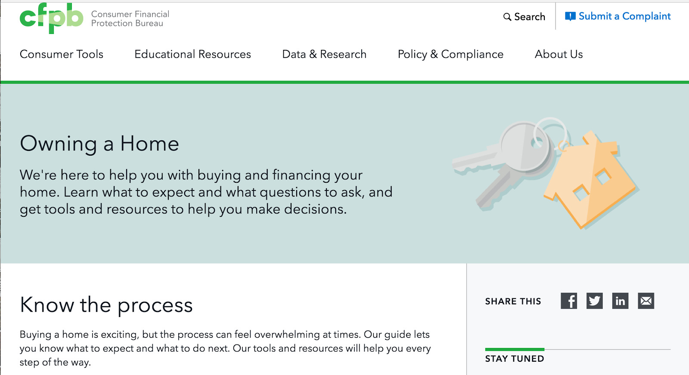Click the complaint exclamation icon
This screenshot has height=375, width=689.
click(x=570, y=15)
